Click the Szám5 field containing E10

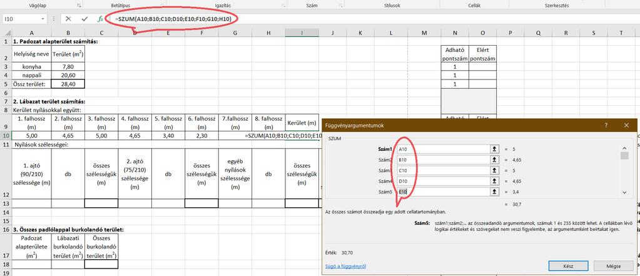444,192
